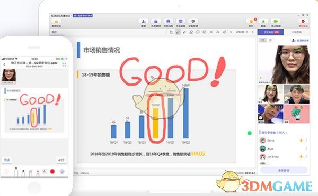Go to previous slide with left arrow
The image size is (318, 196).
[231, 32]
